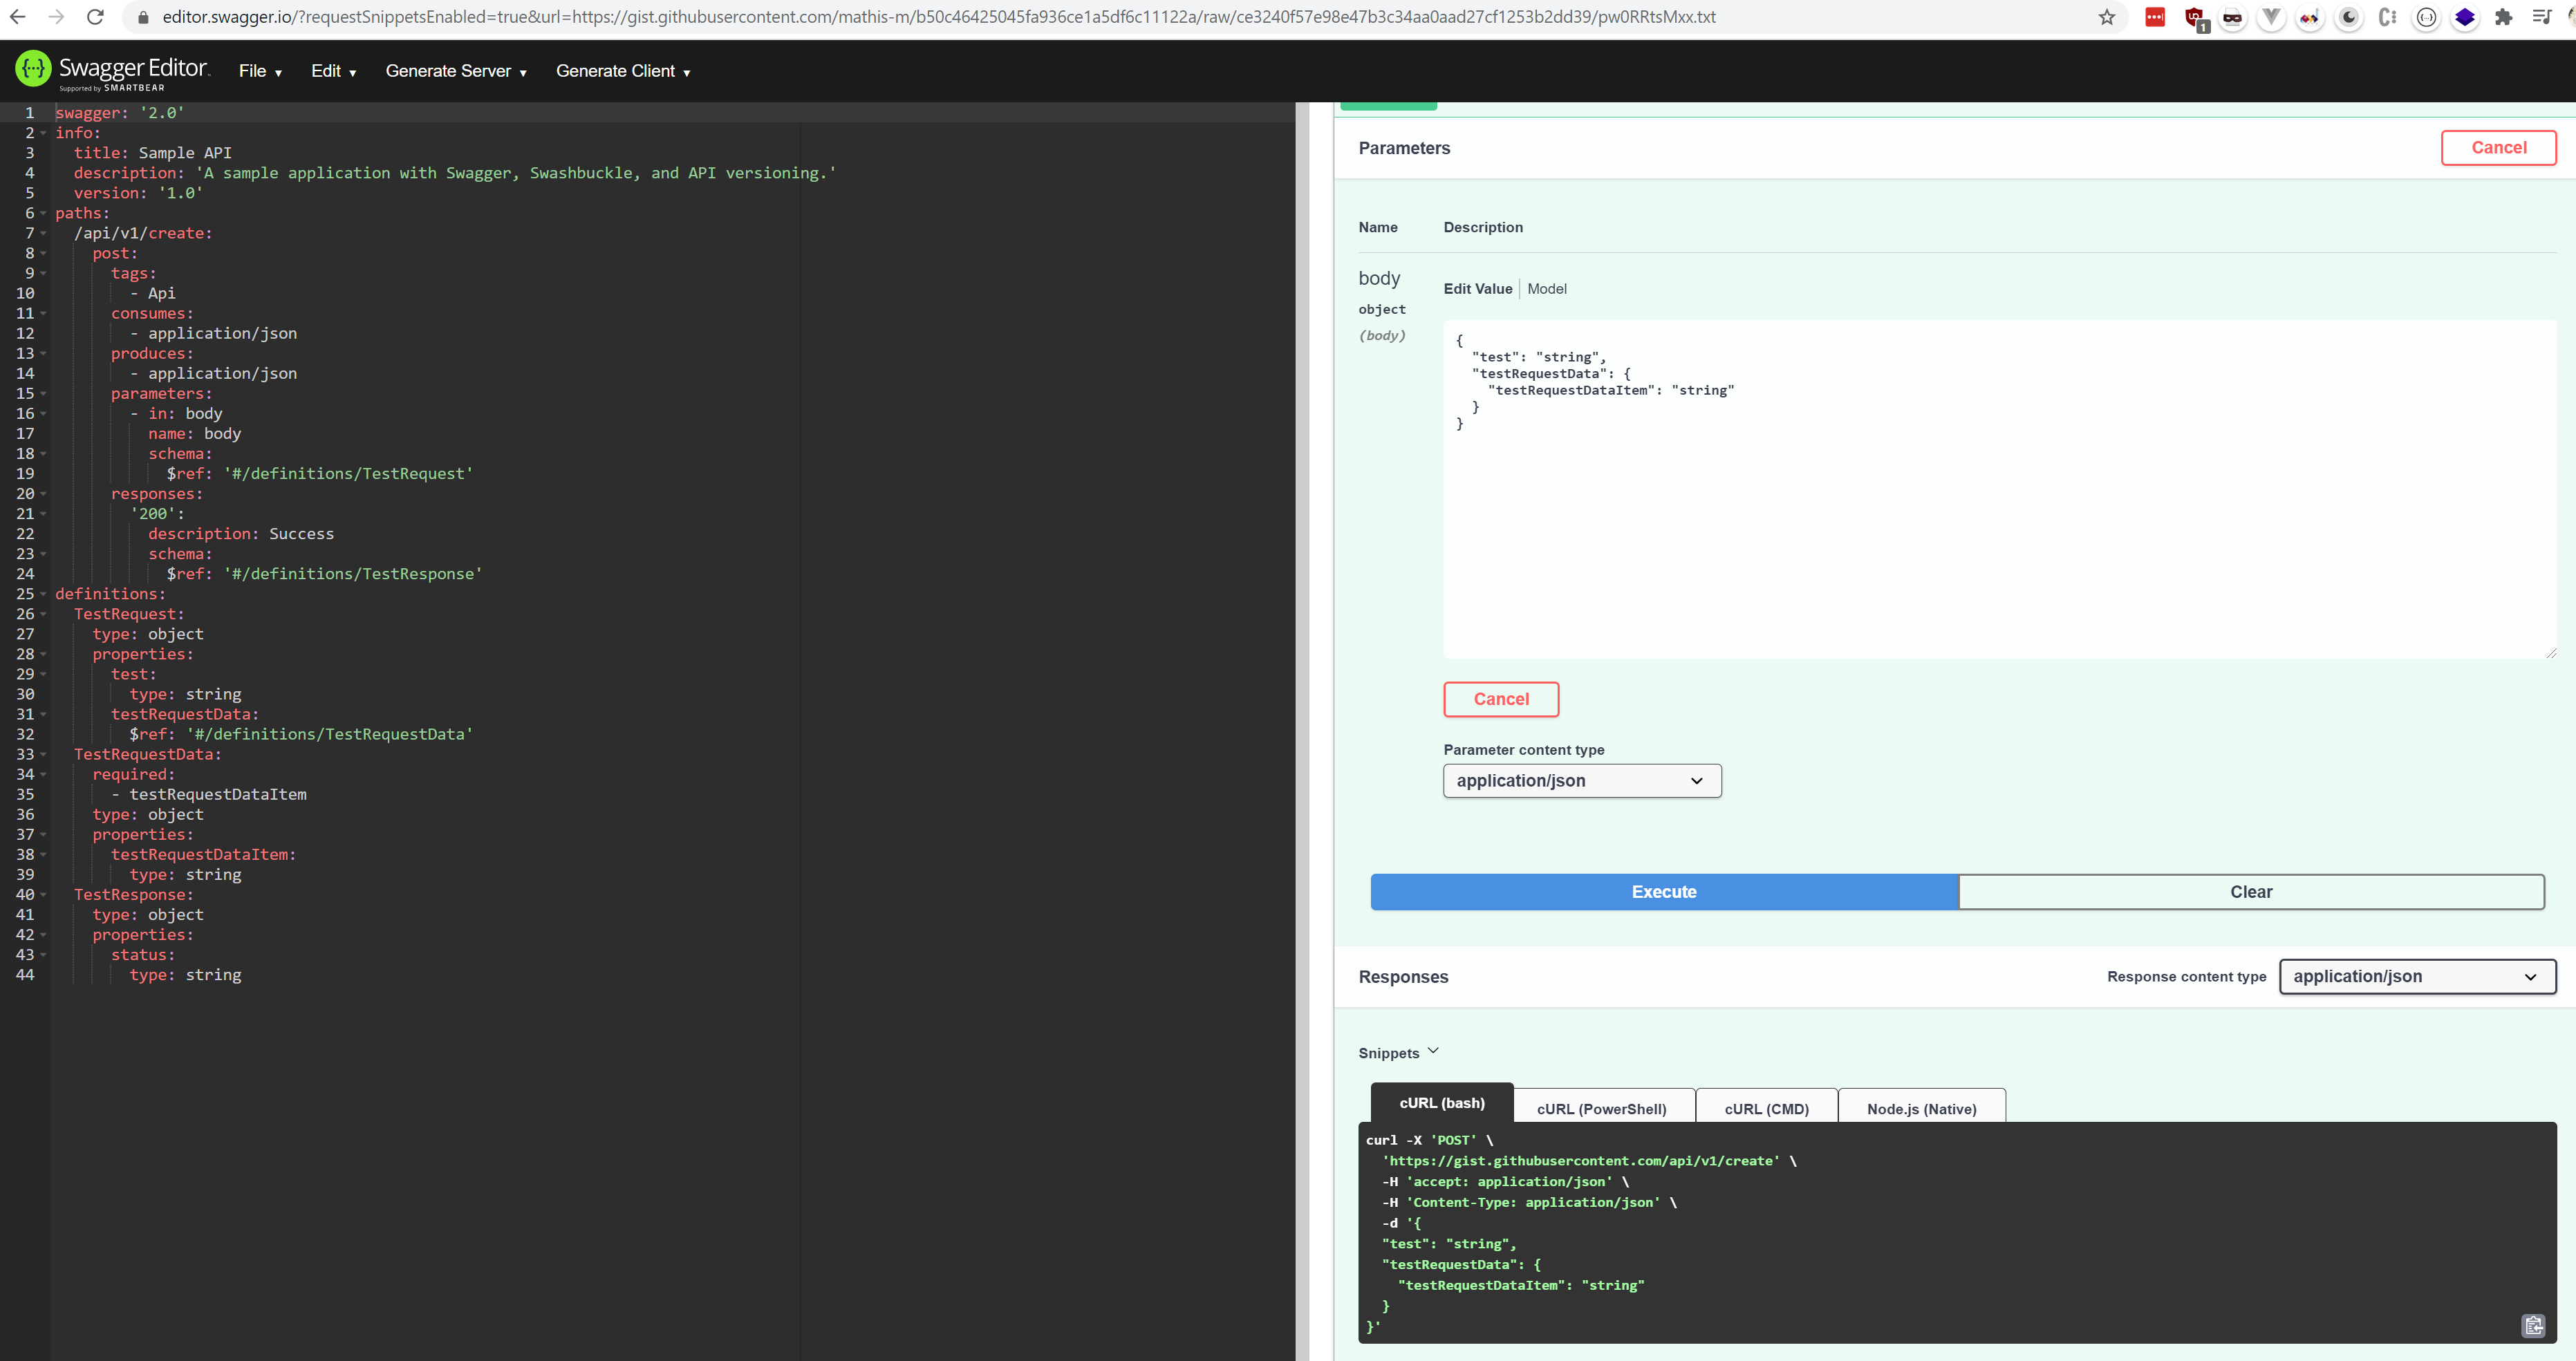Fold the definitions block at line 25
Image resolution: width=2576 pixels, height=1361 pixels.
coord(43,595)
